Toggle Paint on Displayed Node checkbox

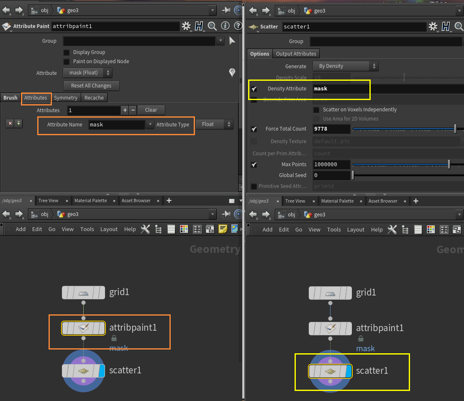pyautogui.click(x=67, y=62)
